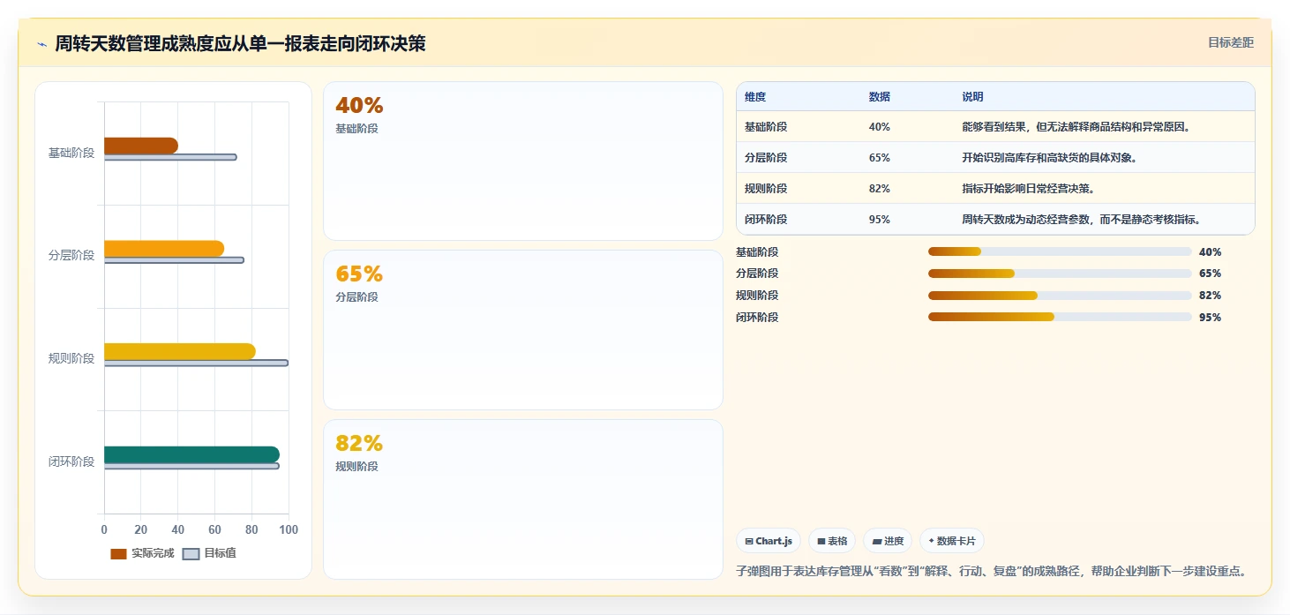
Task: Click the 数据 column header
Action: (879, 96)
